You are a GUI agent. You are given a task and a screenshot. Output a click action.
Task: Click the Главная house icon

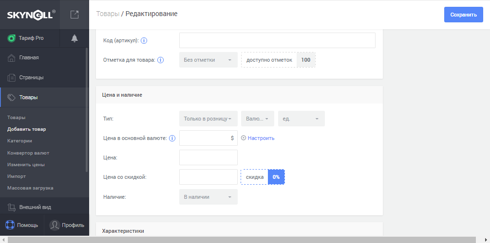click(x=12, y=58)
